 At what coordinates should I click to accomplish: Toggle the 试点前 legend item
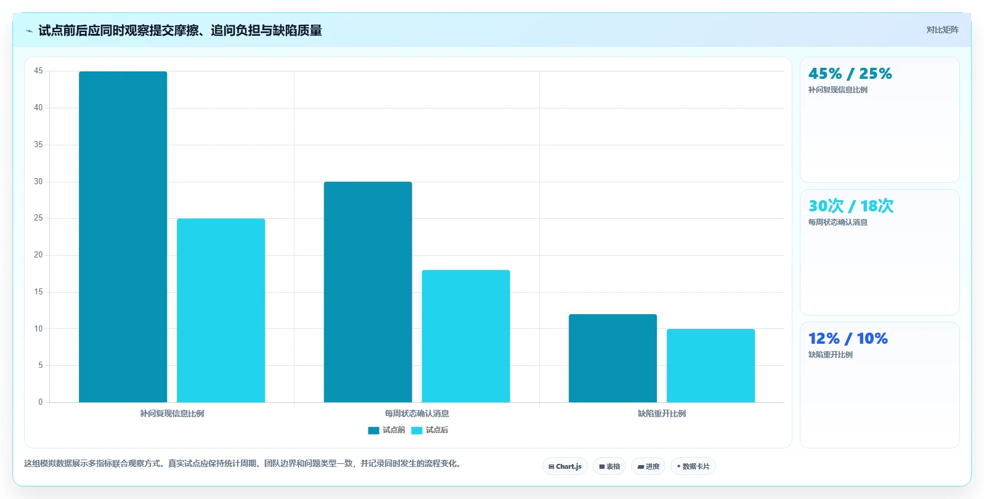pos(386,430)
